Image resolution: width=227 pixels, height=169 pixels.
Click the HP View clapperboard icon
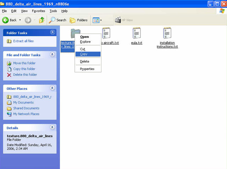coord(118,20)
